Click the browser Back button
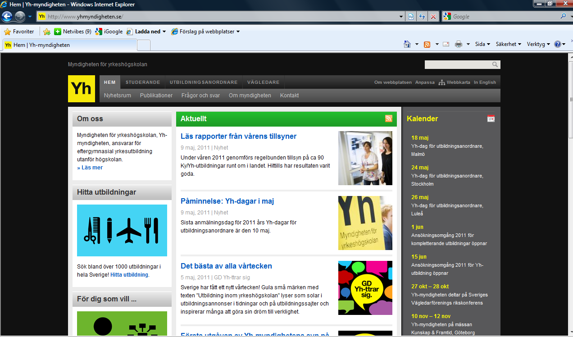 (x=7, y=17)
